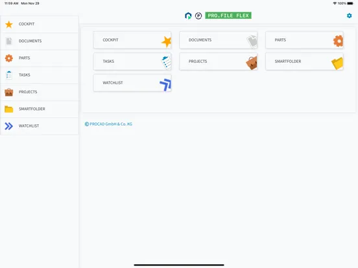Click the circled P icon in header
Image resolution: width=358 pixels, height=268 pixels.
198,16
